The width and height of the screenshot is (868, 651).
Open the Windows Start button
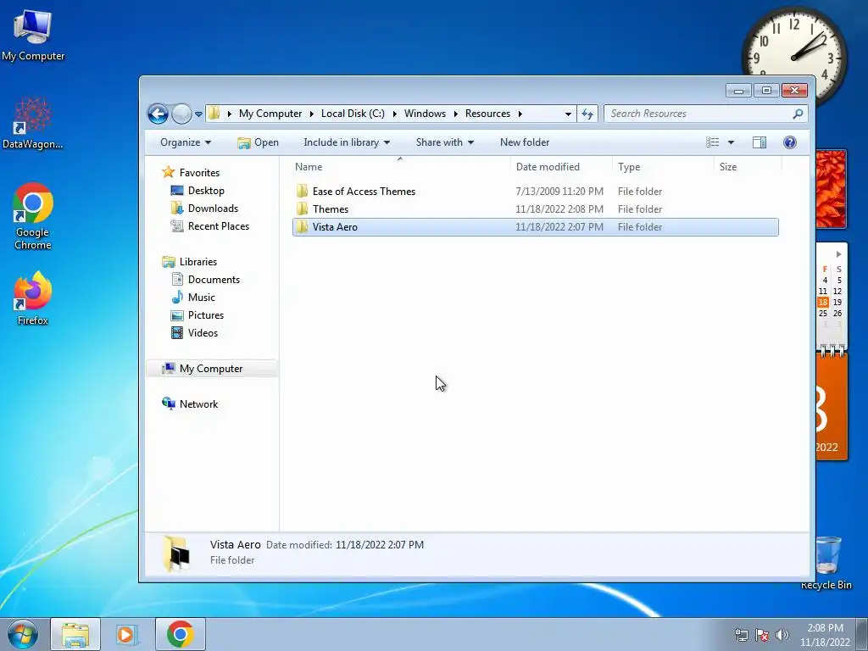22,634
